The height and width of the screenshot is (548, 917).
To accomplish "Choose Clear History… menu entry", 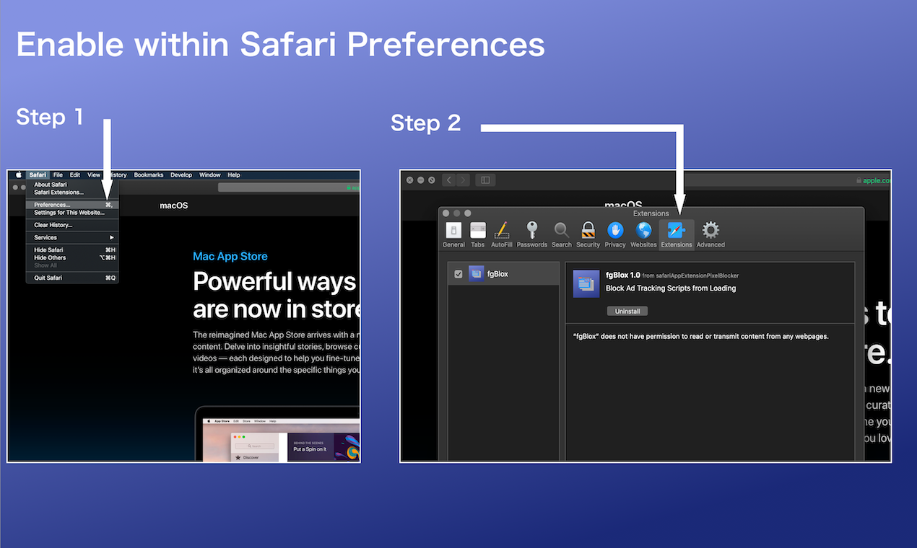I will click(72, 225).
